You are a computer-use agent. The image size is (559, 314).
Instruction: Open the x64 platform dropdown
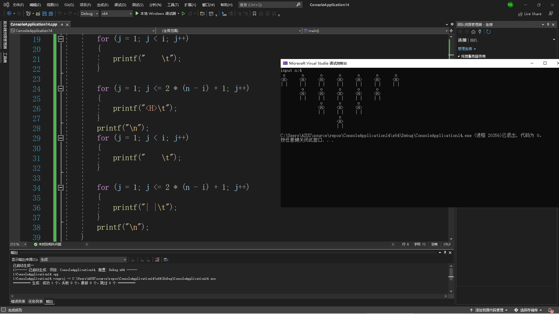tap(116, 14)
